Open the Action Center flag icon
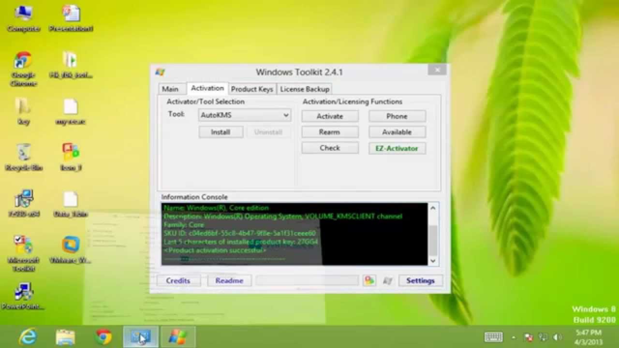The image size is (619, 348). [x=529, y=337]
